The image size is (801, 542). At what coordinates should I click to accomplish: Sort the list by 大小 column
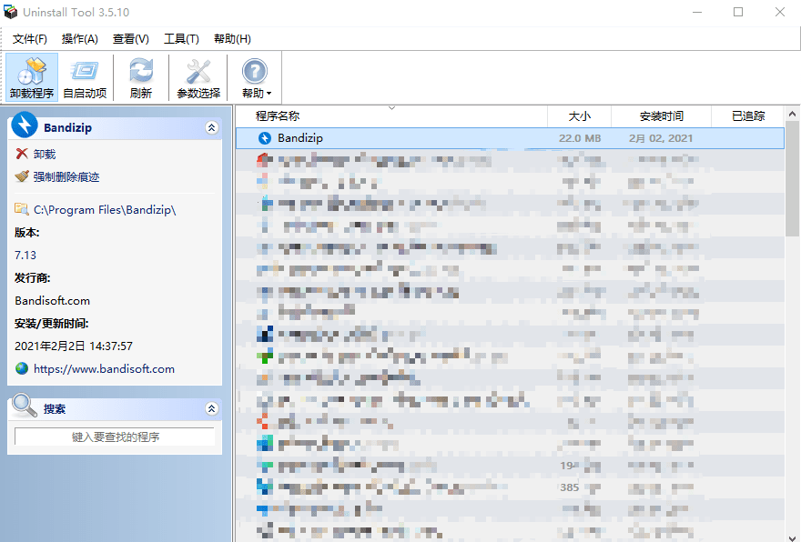point(579,116)
